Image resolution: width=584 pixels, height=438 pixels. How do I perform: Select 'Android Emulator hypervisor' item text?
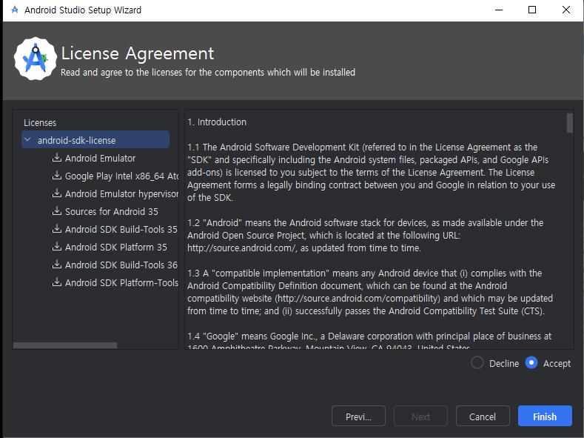(121, 194)
